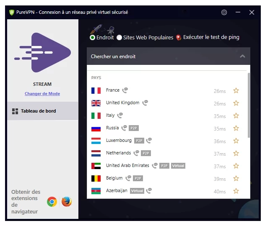The image size is (265, 226).
Task: Favorite France with its star icon
Action: (x=236, y=91)
